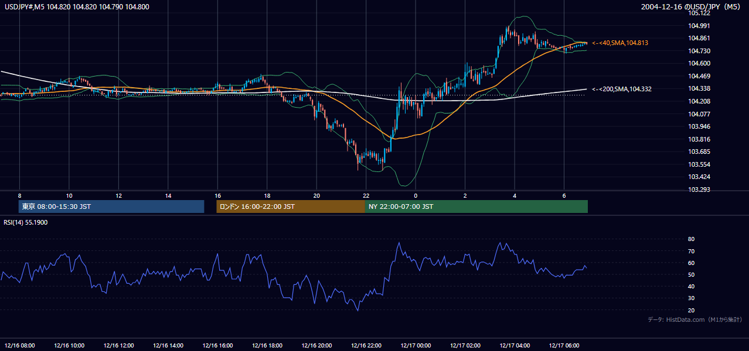Click price axis value 104.338
The image size is (749, 351).
699,88
